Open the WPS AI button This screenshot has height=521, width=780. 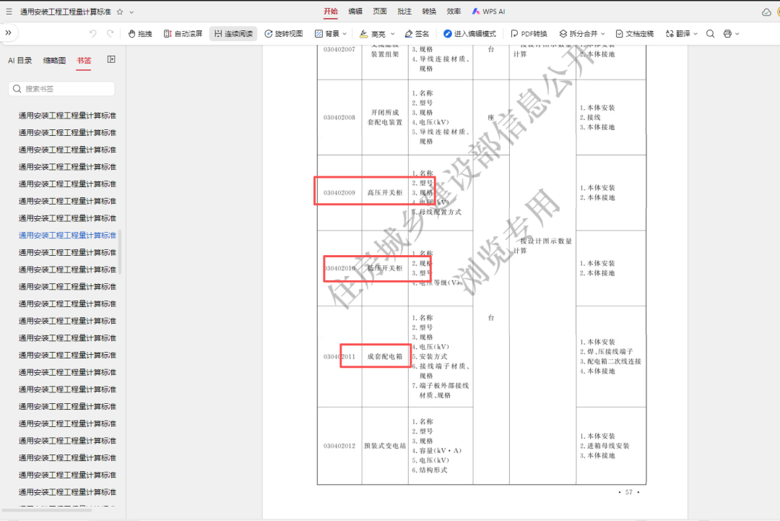coord(488,12)
